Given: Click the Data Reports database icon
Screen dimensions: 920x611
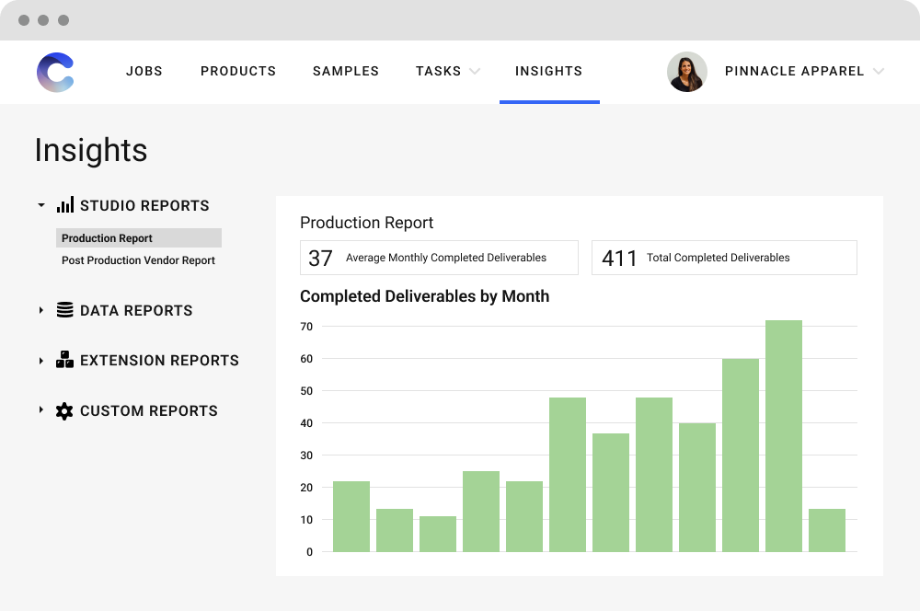Looking at the screenshot, I should pyautogui.click(x=64, y=310).
